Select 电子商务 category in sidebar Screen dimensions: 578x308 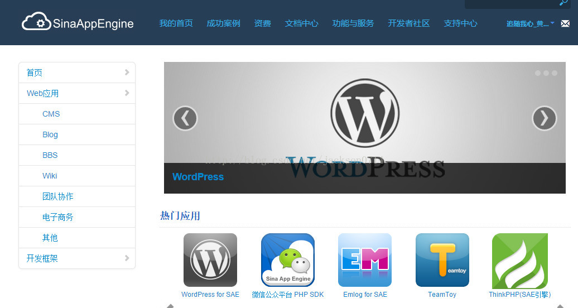coord(58,217)
